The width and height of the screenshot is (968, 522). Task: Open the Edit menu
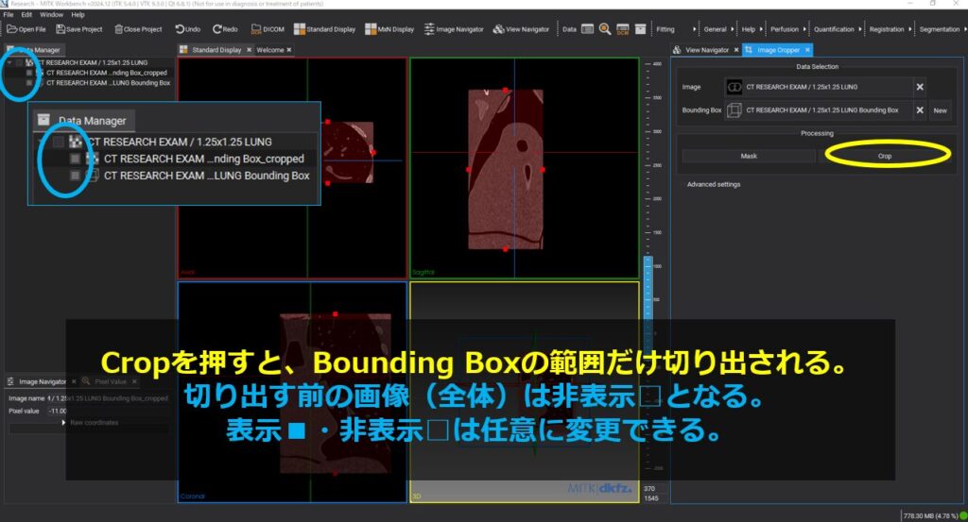pyautogui.click(x=26, y=14)
